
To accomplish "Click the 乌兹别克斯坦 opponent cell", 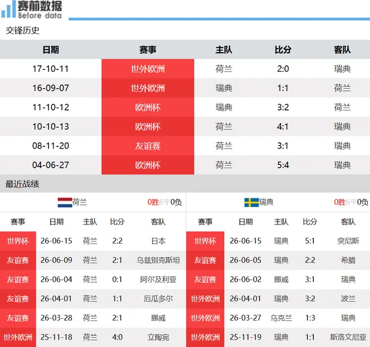I will 158,260.
